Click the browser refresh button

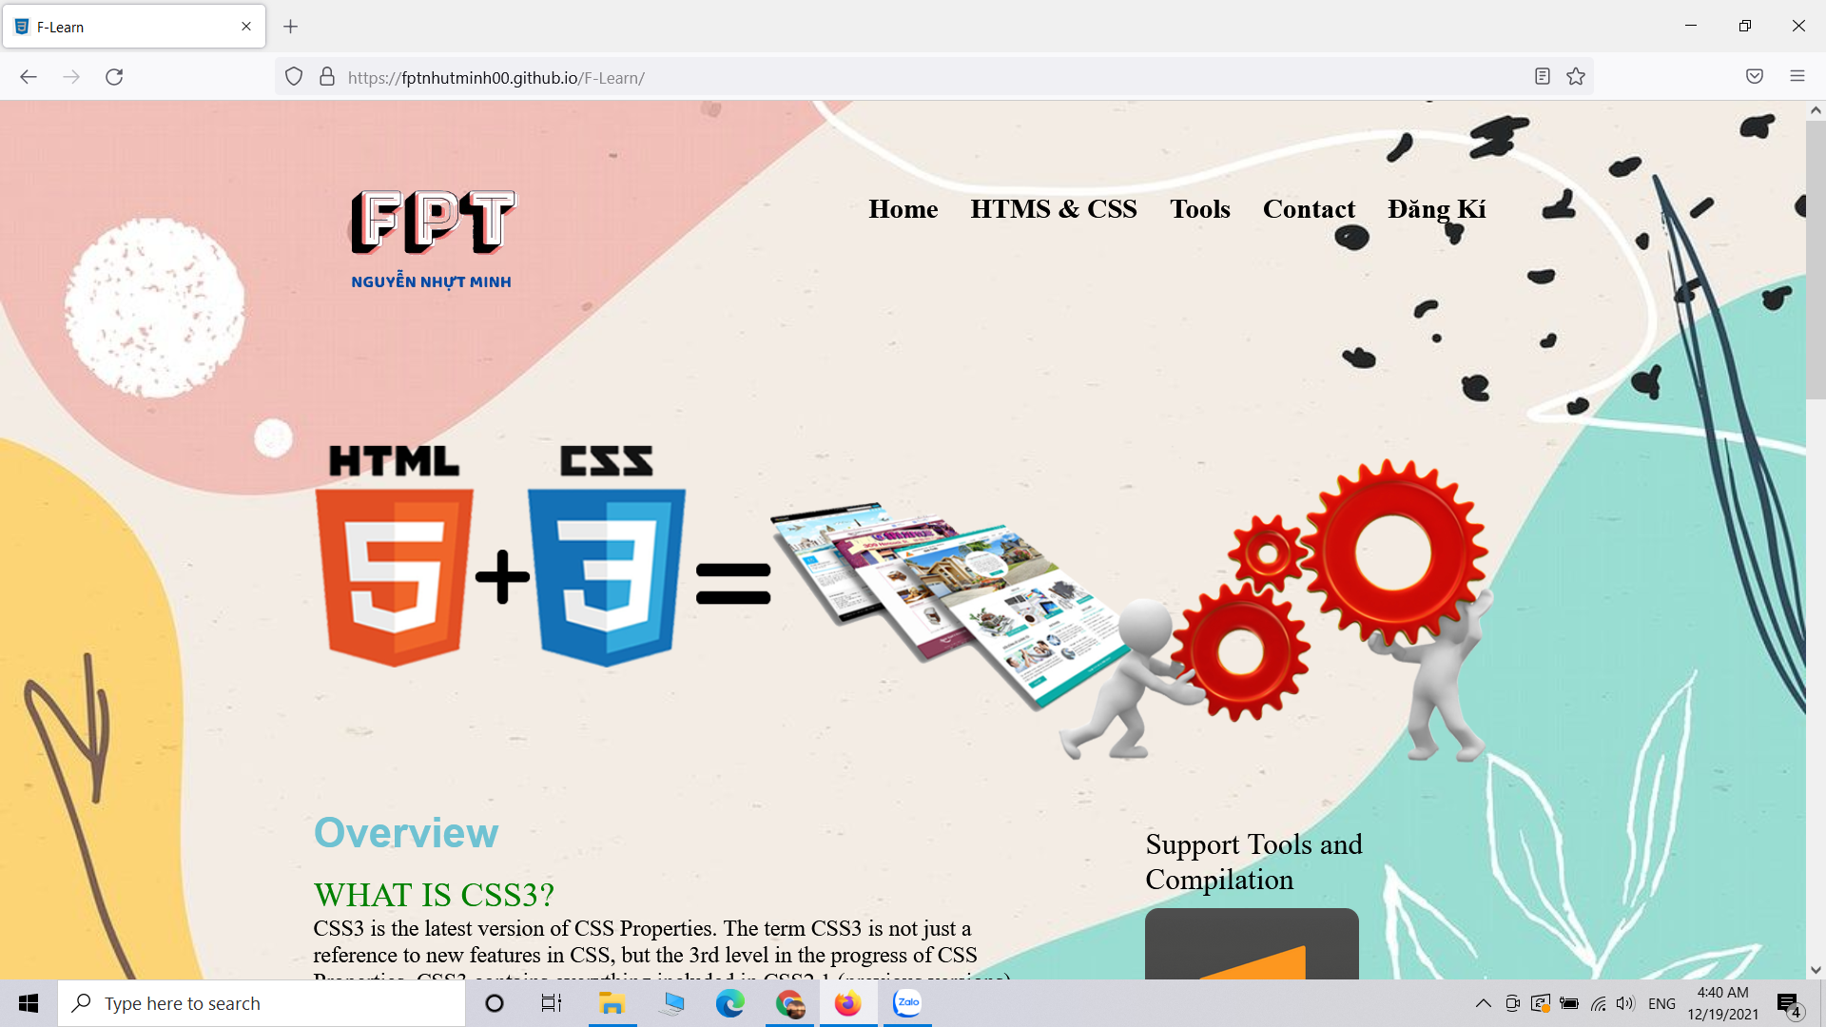point(113,76)
